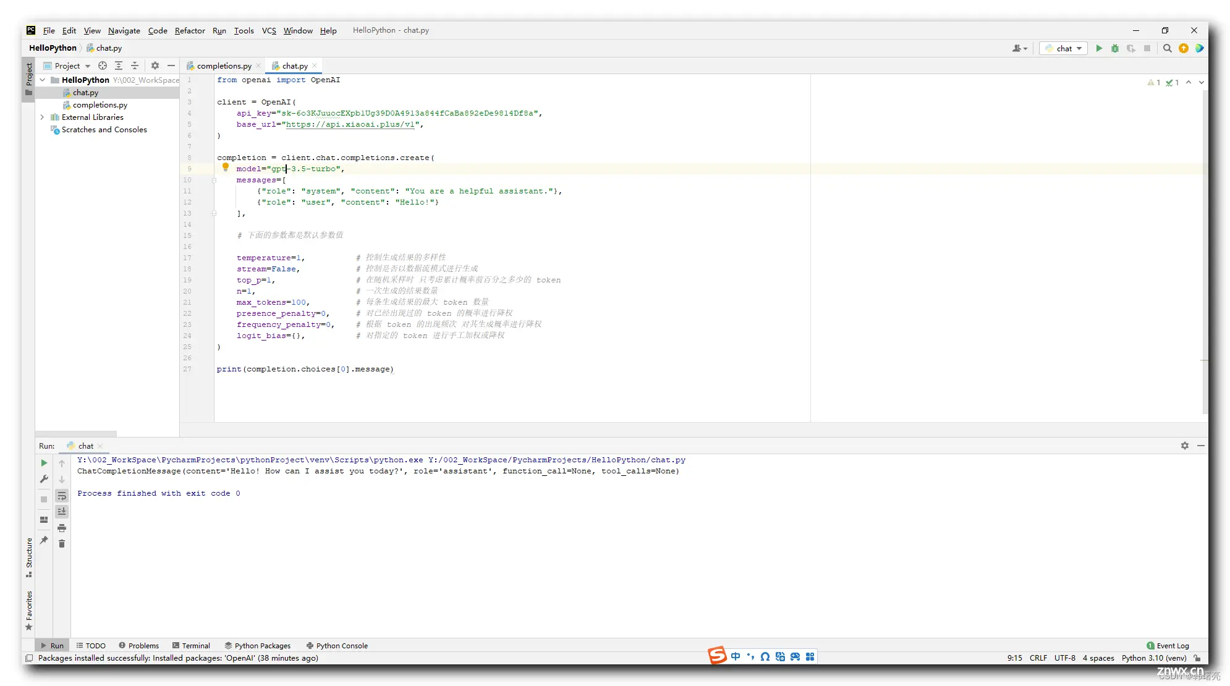Toggle the Favorites side tool window
Screen dimensions: 1230x686
point(28,610)
